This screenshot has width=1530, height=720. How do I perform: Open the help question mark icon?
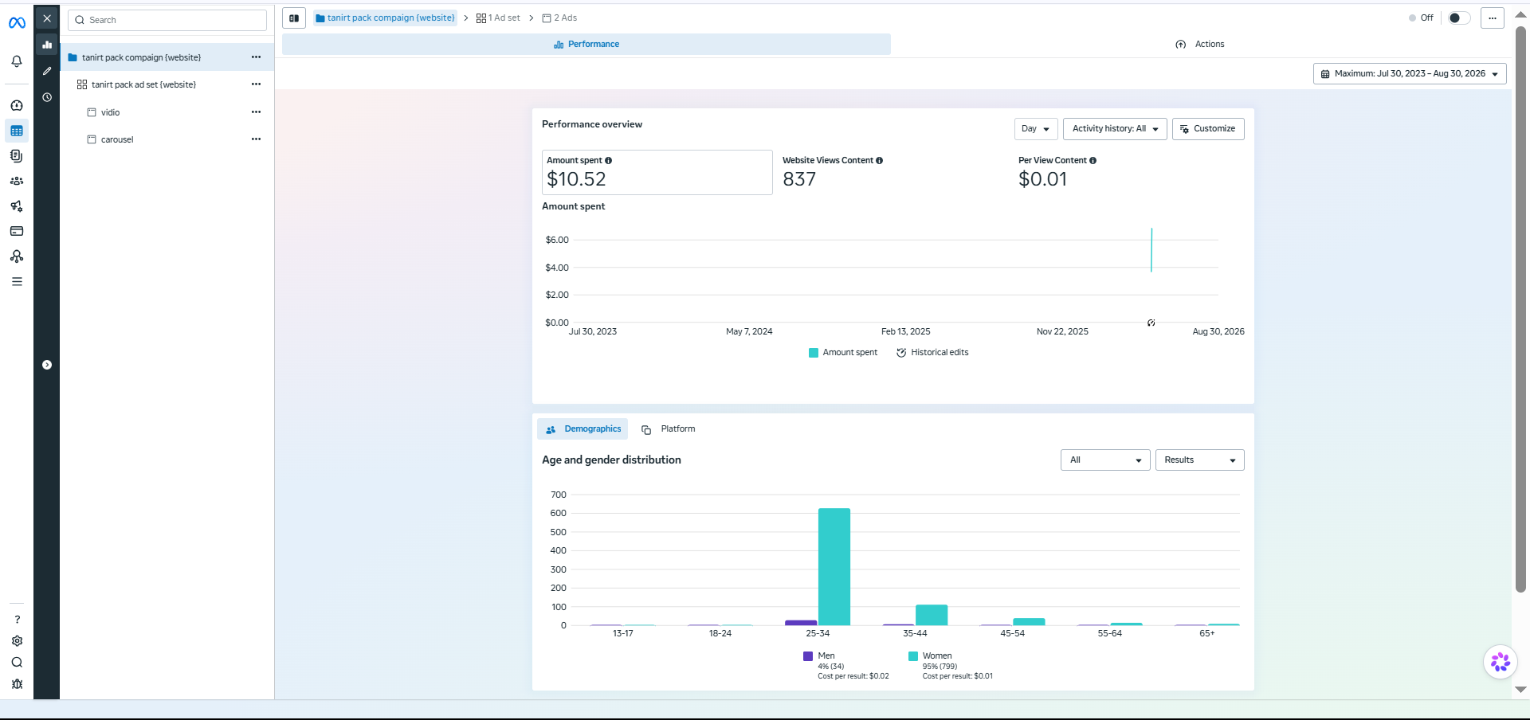point(17,620)
